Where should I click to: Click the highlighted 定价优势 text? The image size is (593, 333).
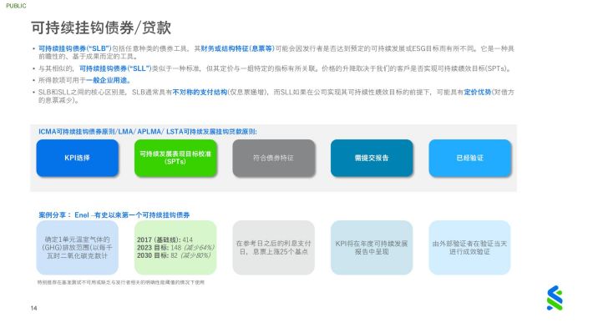point(477,92)
